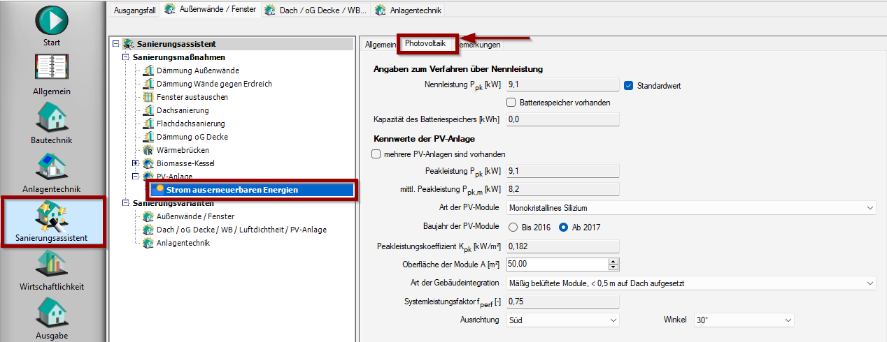Image resolution: width=887 pixels, height=342 pixels.
Task: Select Sanierungsassistent sidebar icon
Action: pyautogui.click(x=52, y=215)
